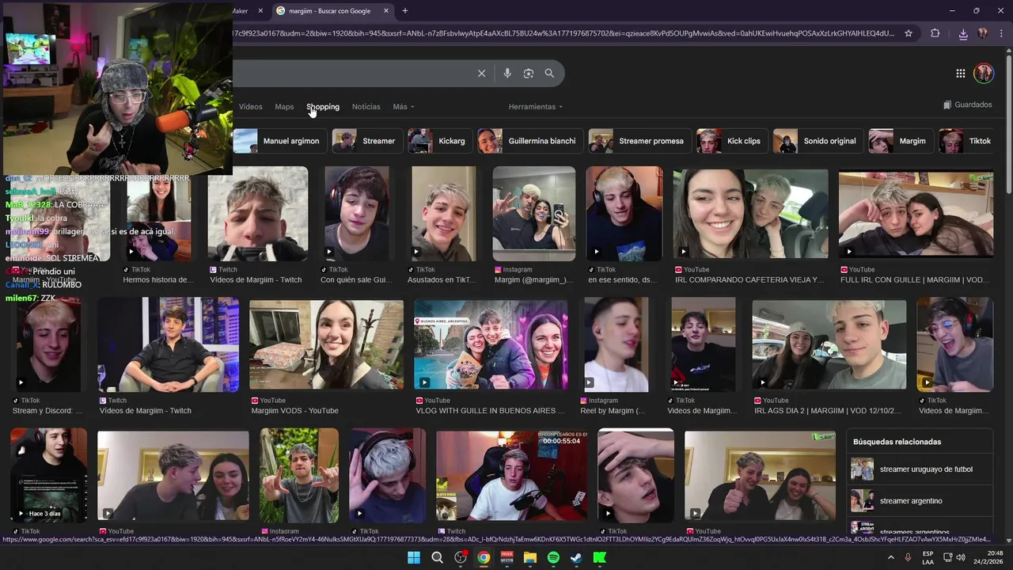Viewport: 1013px width, 570px height.
Task: Open Spotify from taskbar
Action: tap(553, 557)
